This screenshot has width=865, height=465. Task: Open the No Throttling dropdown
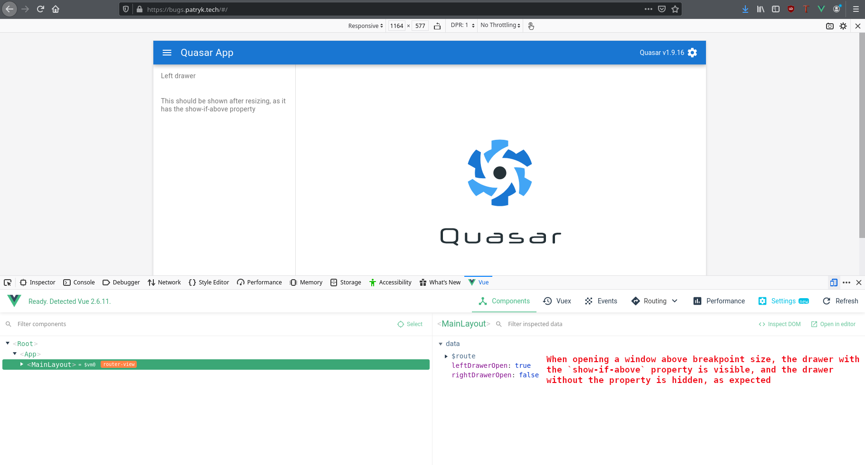pyautogui.click(x=499, y=25)
